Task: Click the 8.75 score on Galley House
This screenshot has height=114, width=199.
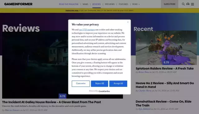Action: (x=62, y=96)
